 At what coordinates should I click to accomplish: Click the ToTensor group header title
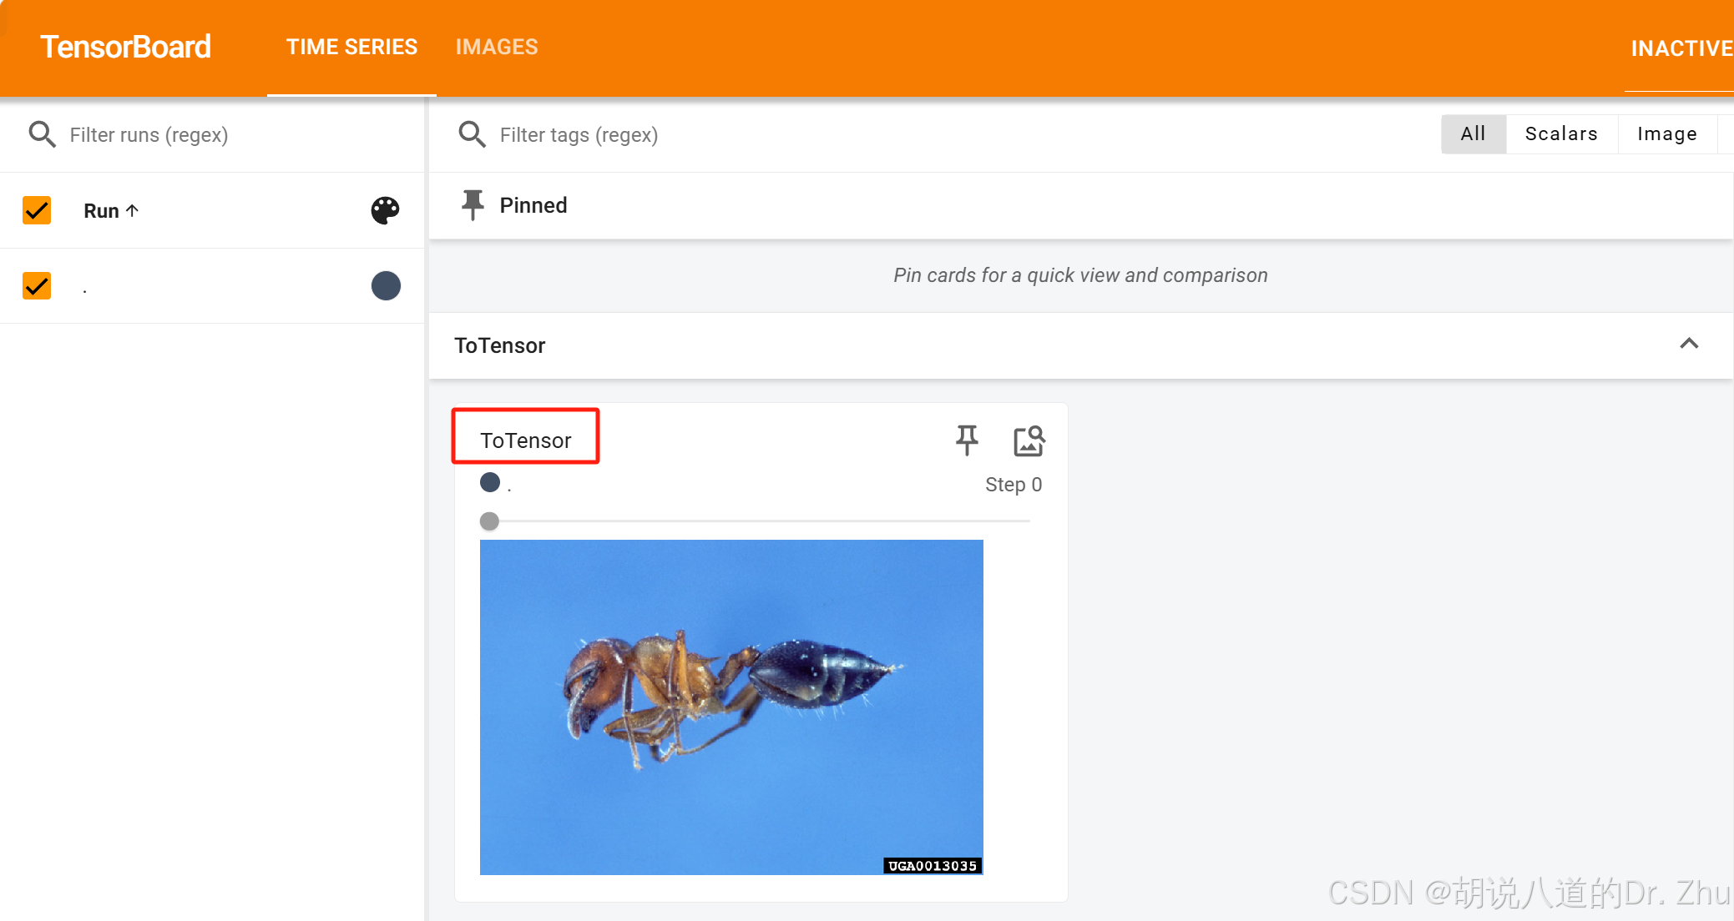click(499, 345)
